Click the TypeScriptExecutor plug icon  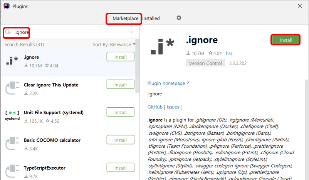pos(12,171)
